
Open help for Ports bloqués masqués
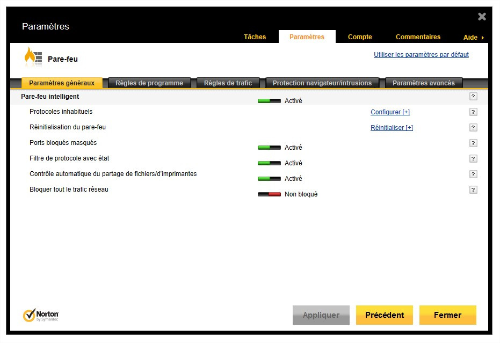tap(473, 143)
